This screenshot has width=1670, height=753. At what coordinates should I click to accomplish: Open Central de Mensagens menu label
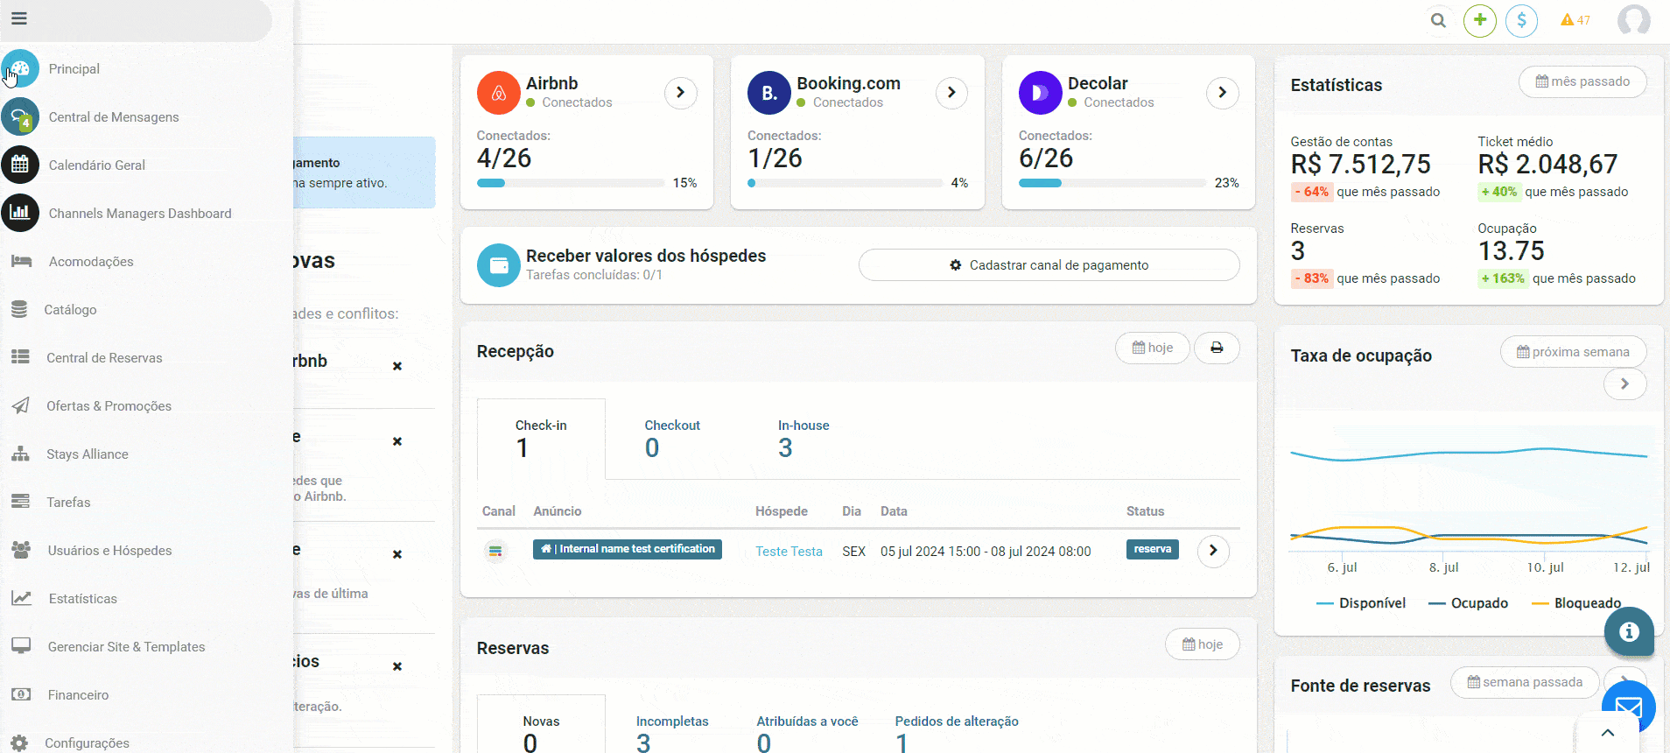click(x=114, y=116)
